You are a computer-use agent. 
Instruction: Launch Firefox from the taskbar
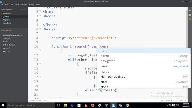(x=93, y=105)
